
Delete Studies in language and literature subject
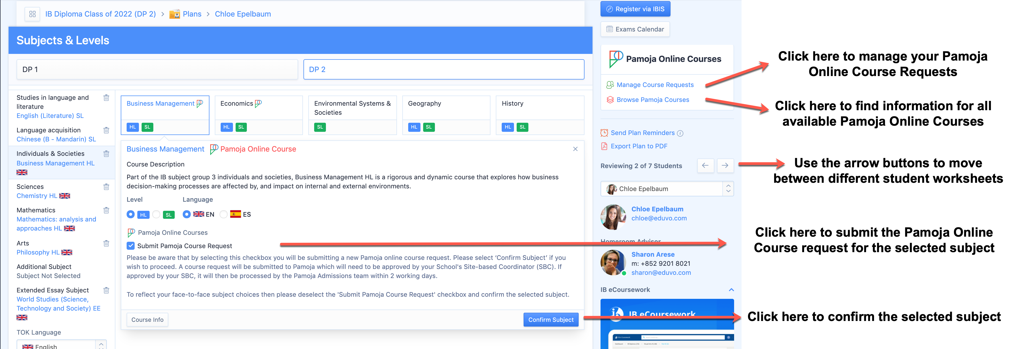106,98
